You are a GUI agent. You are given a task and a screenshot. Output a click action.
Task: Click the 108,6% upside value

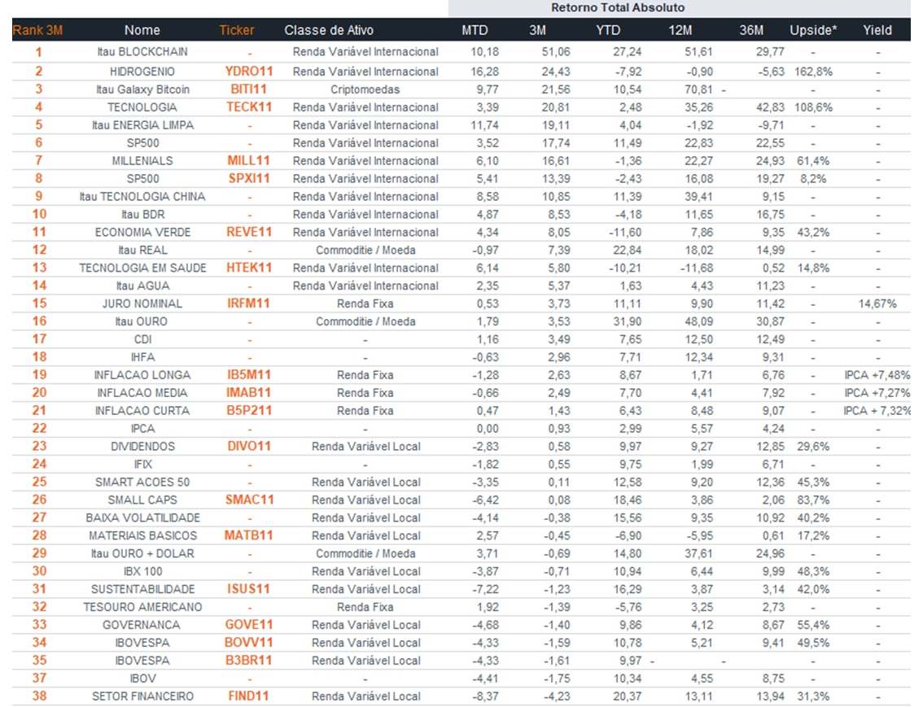pyautogui.click(x=813, y=107)
